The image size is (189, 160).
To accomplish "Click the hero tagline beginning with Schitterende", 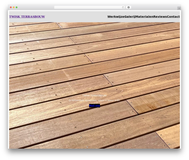I will tap(94, 100).
